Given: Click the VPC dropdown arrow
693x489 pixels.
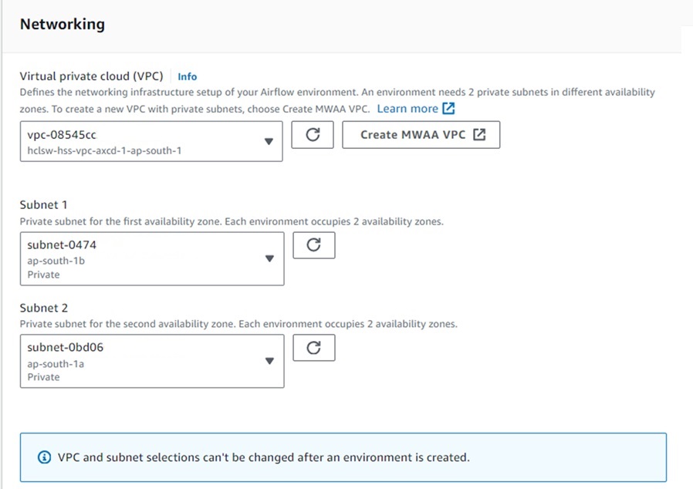Looking at the screenshot, I should [x=269, y=142].
